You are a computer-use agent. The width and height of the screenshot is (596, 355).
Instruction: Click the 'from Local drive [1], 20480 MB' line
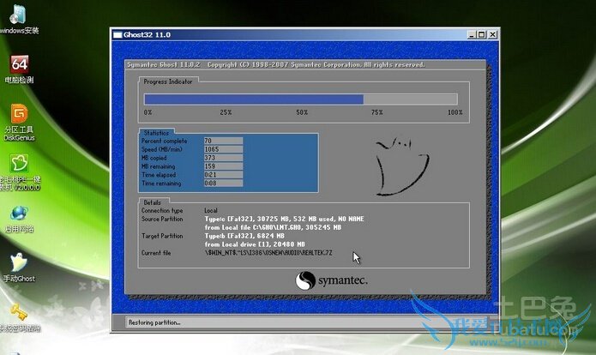coord(255,244)
